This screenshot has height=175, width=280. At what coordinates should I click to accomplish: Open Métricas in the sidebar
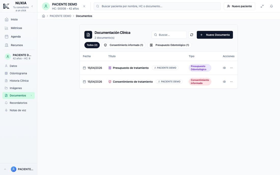(18, 28)
